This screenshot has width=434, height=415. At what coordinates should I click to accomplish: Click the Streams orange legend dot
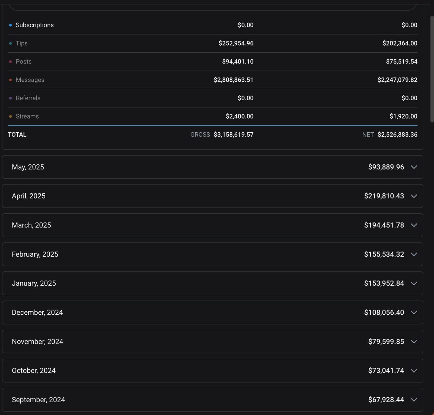point(10,116)
